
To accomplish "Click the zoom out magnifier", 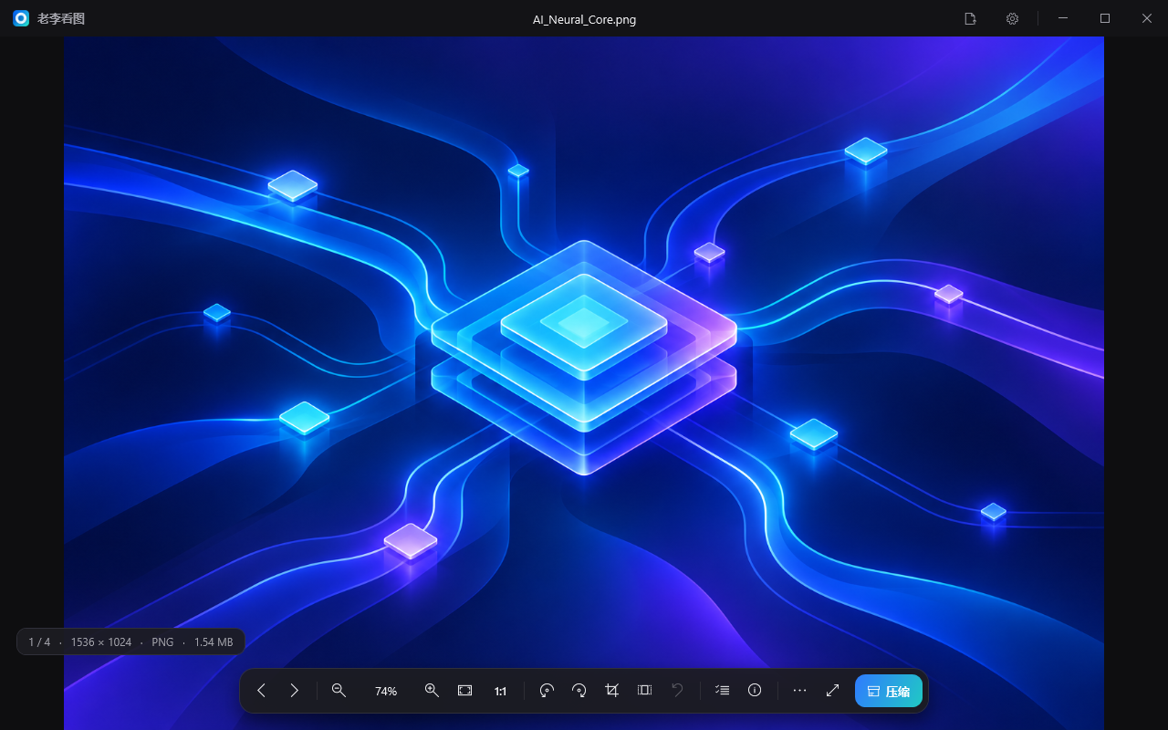I will pyautogui.click(x=339, y=691).
